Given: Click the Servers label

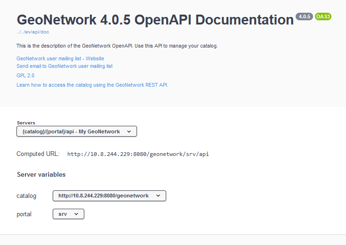Looking at the screenshot, I should 26,123.
